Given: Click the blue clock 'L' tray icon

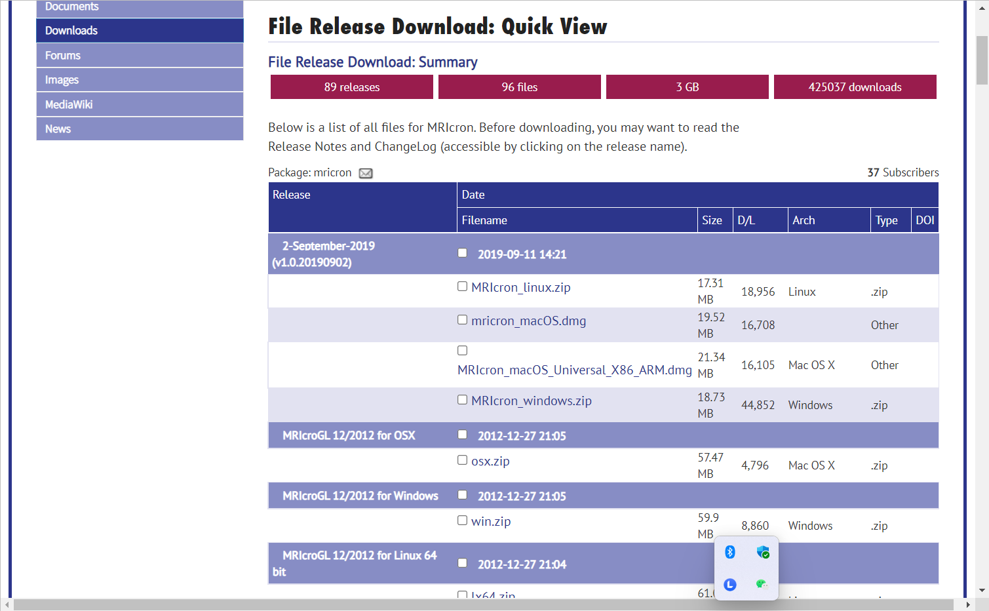Looking at the screenshot, I should click(x=730, y=584).
